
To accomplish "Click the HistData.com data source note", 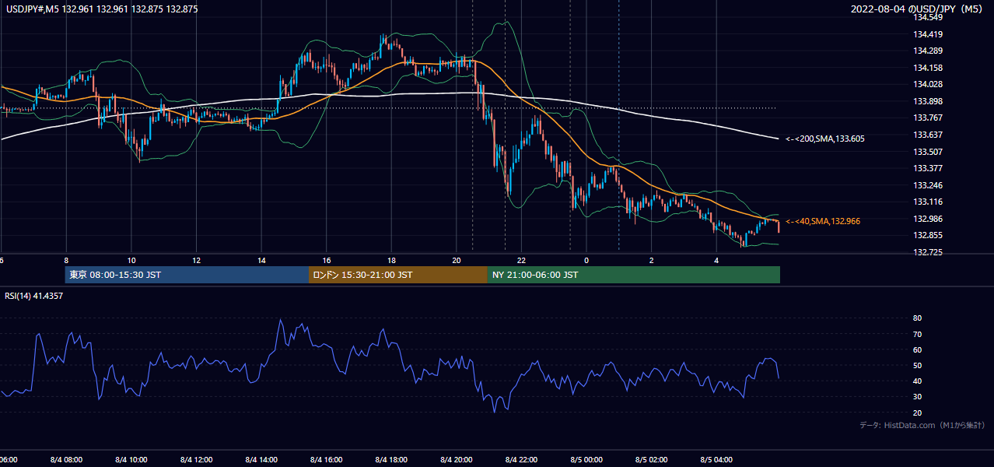I will (922, 426).
